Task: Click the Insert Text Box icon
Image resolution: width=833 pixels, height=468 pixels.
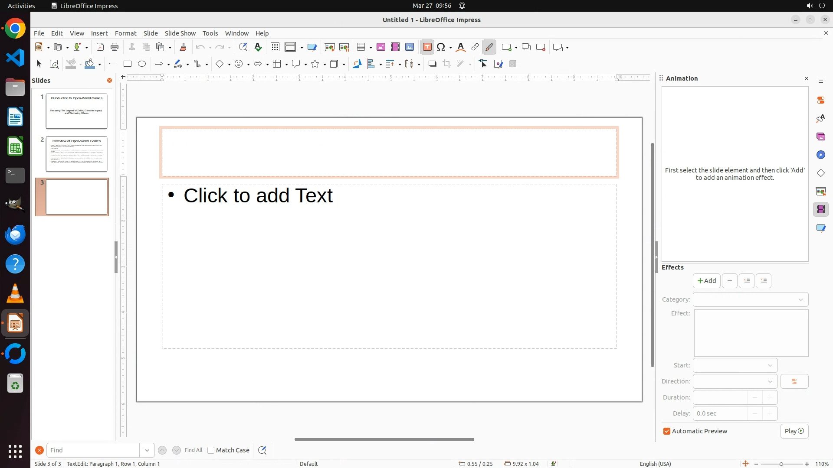Action: click(427, 47)
